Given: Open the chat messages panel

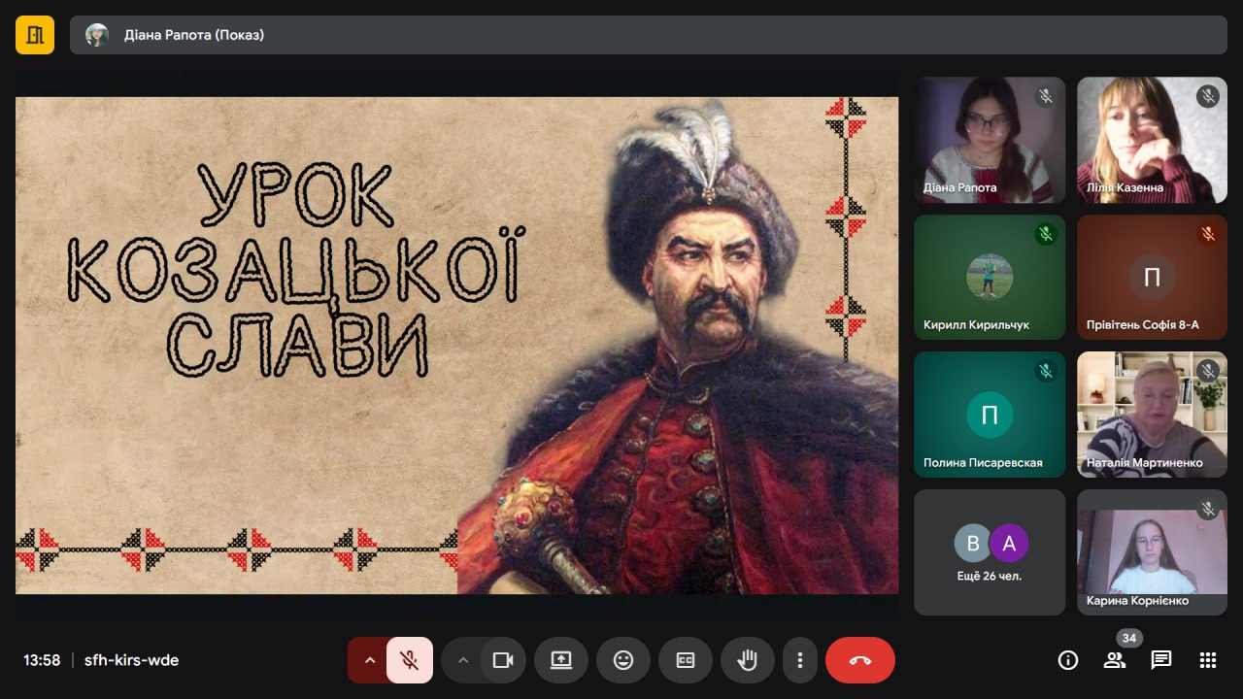Looking at the screenshot, I should click(x=1161, y=660).
